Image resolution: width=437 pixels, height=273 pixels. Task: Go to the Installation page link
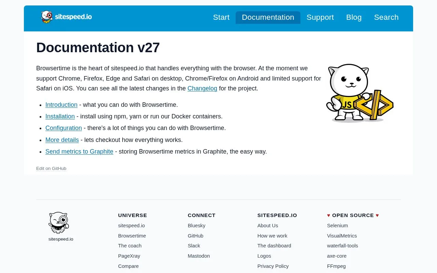pos(60,116)
